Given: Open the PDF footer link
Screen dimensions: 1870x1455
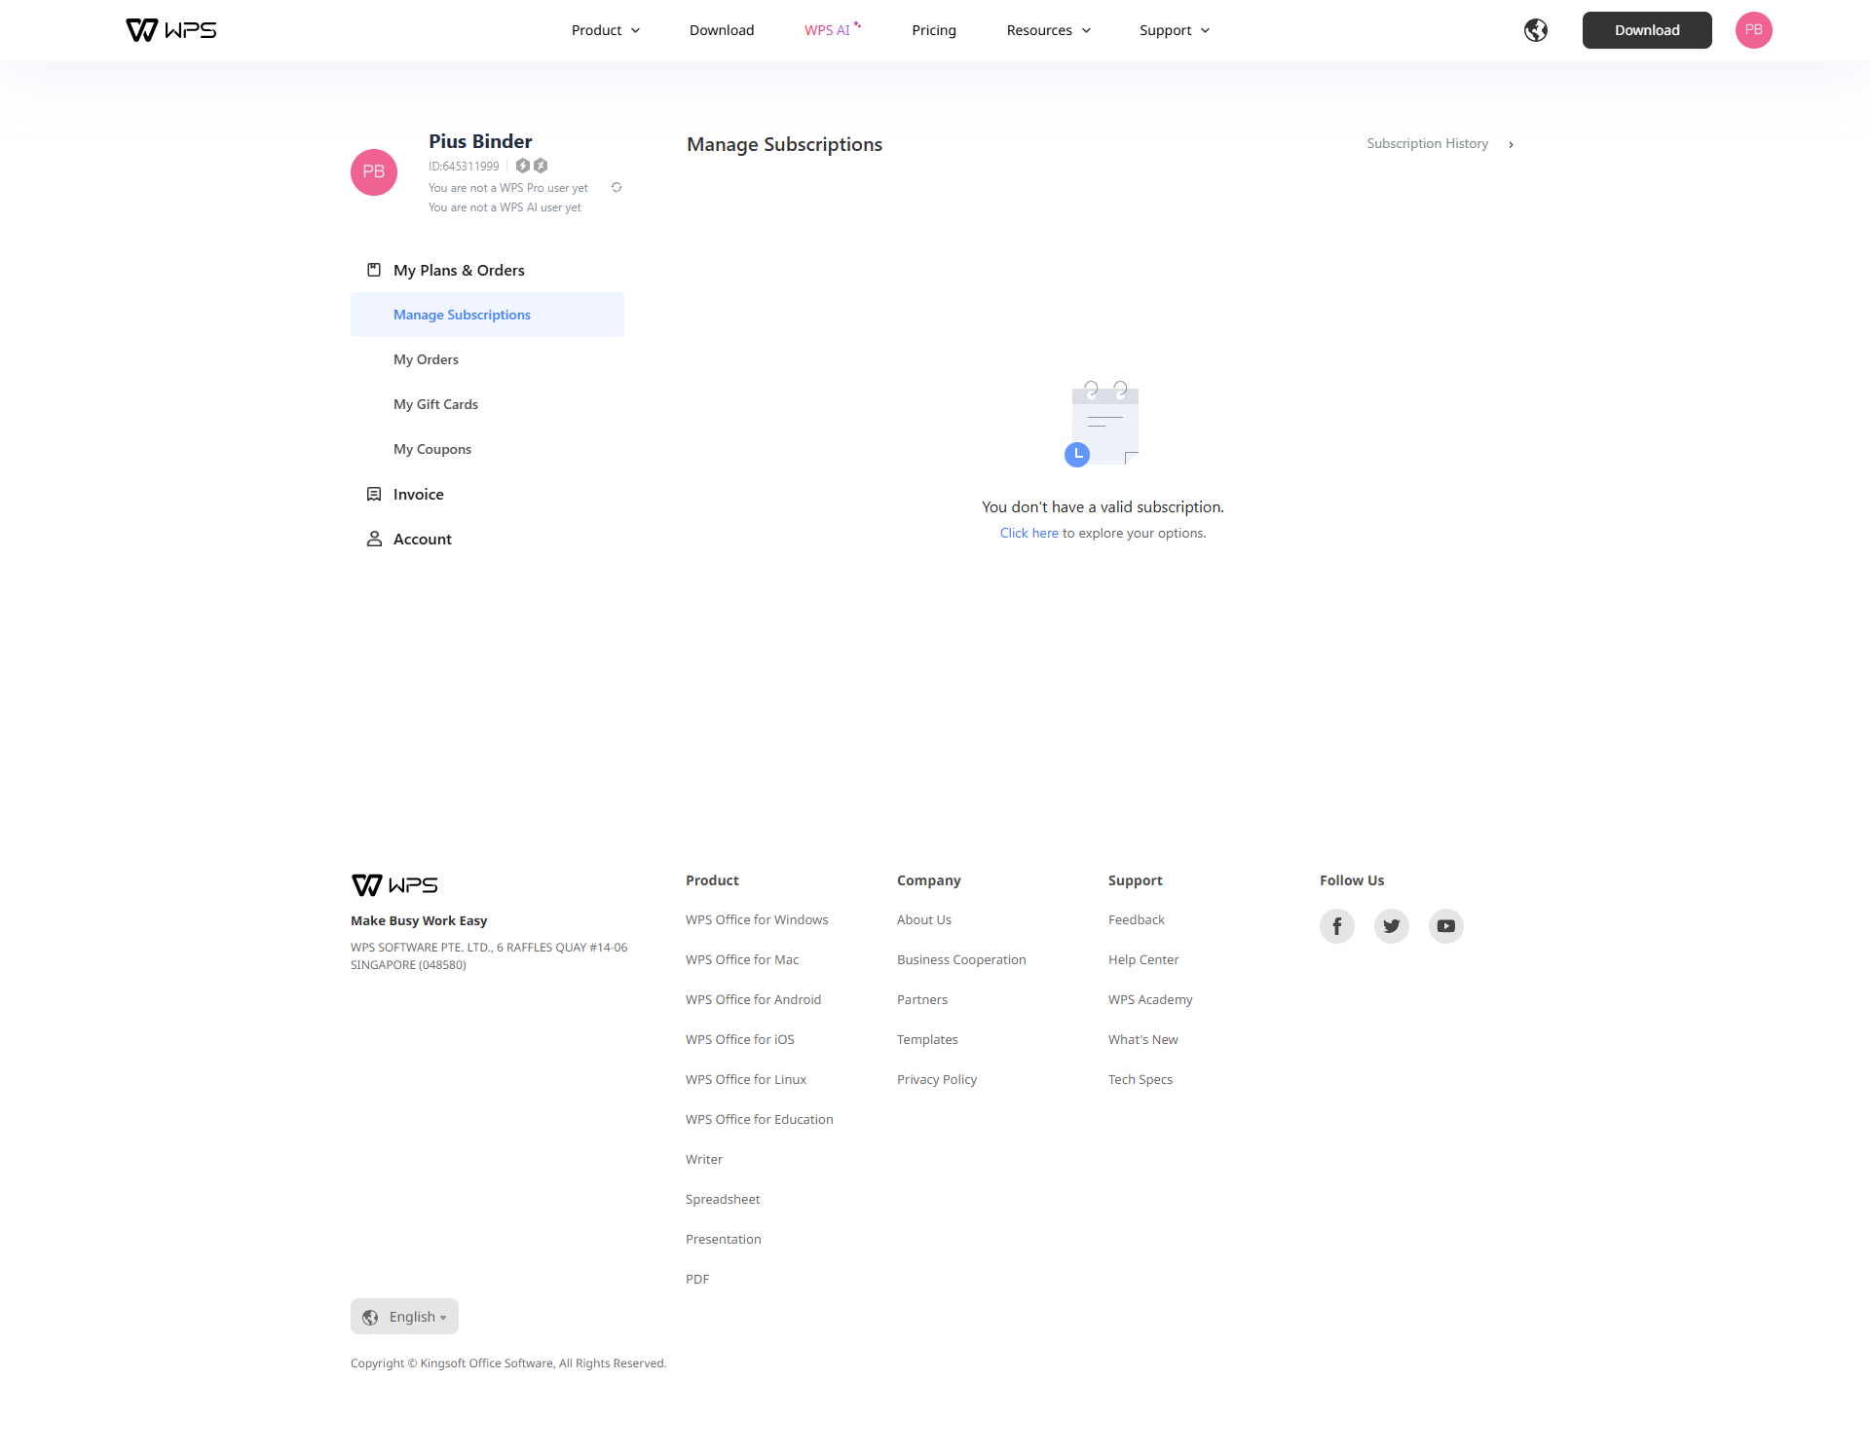Looking at the screenshot, I should [697, 1279].
